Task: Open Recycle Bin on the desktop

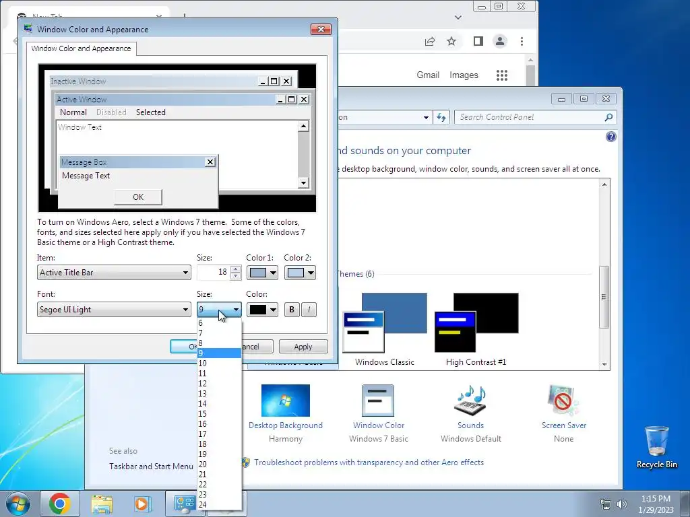Action: click(x=656, y=447)
